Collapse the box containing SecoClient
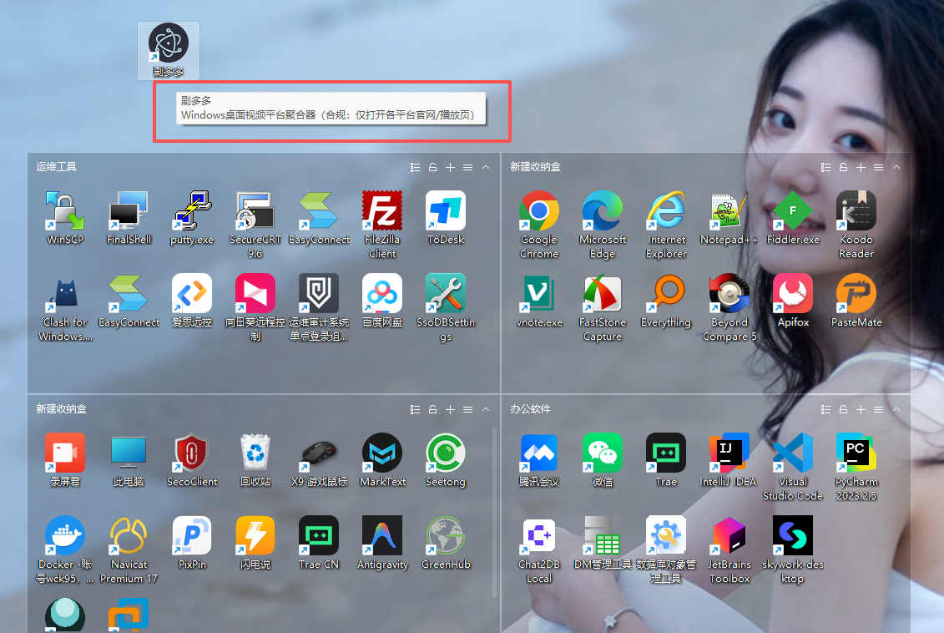Viewport: 944px width, 633px height. point(485,409)
